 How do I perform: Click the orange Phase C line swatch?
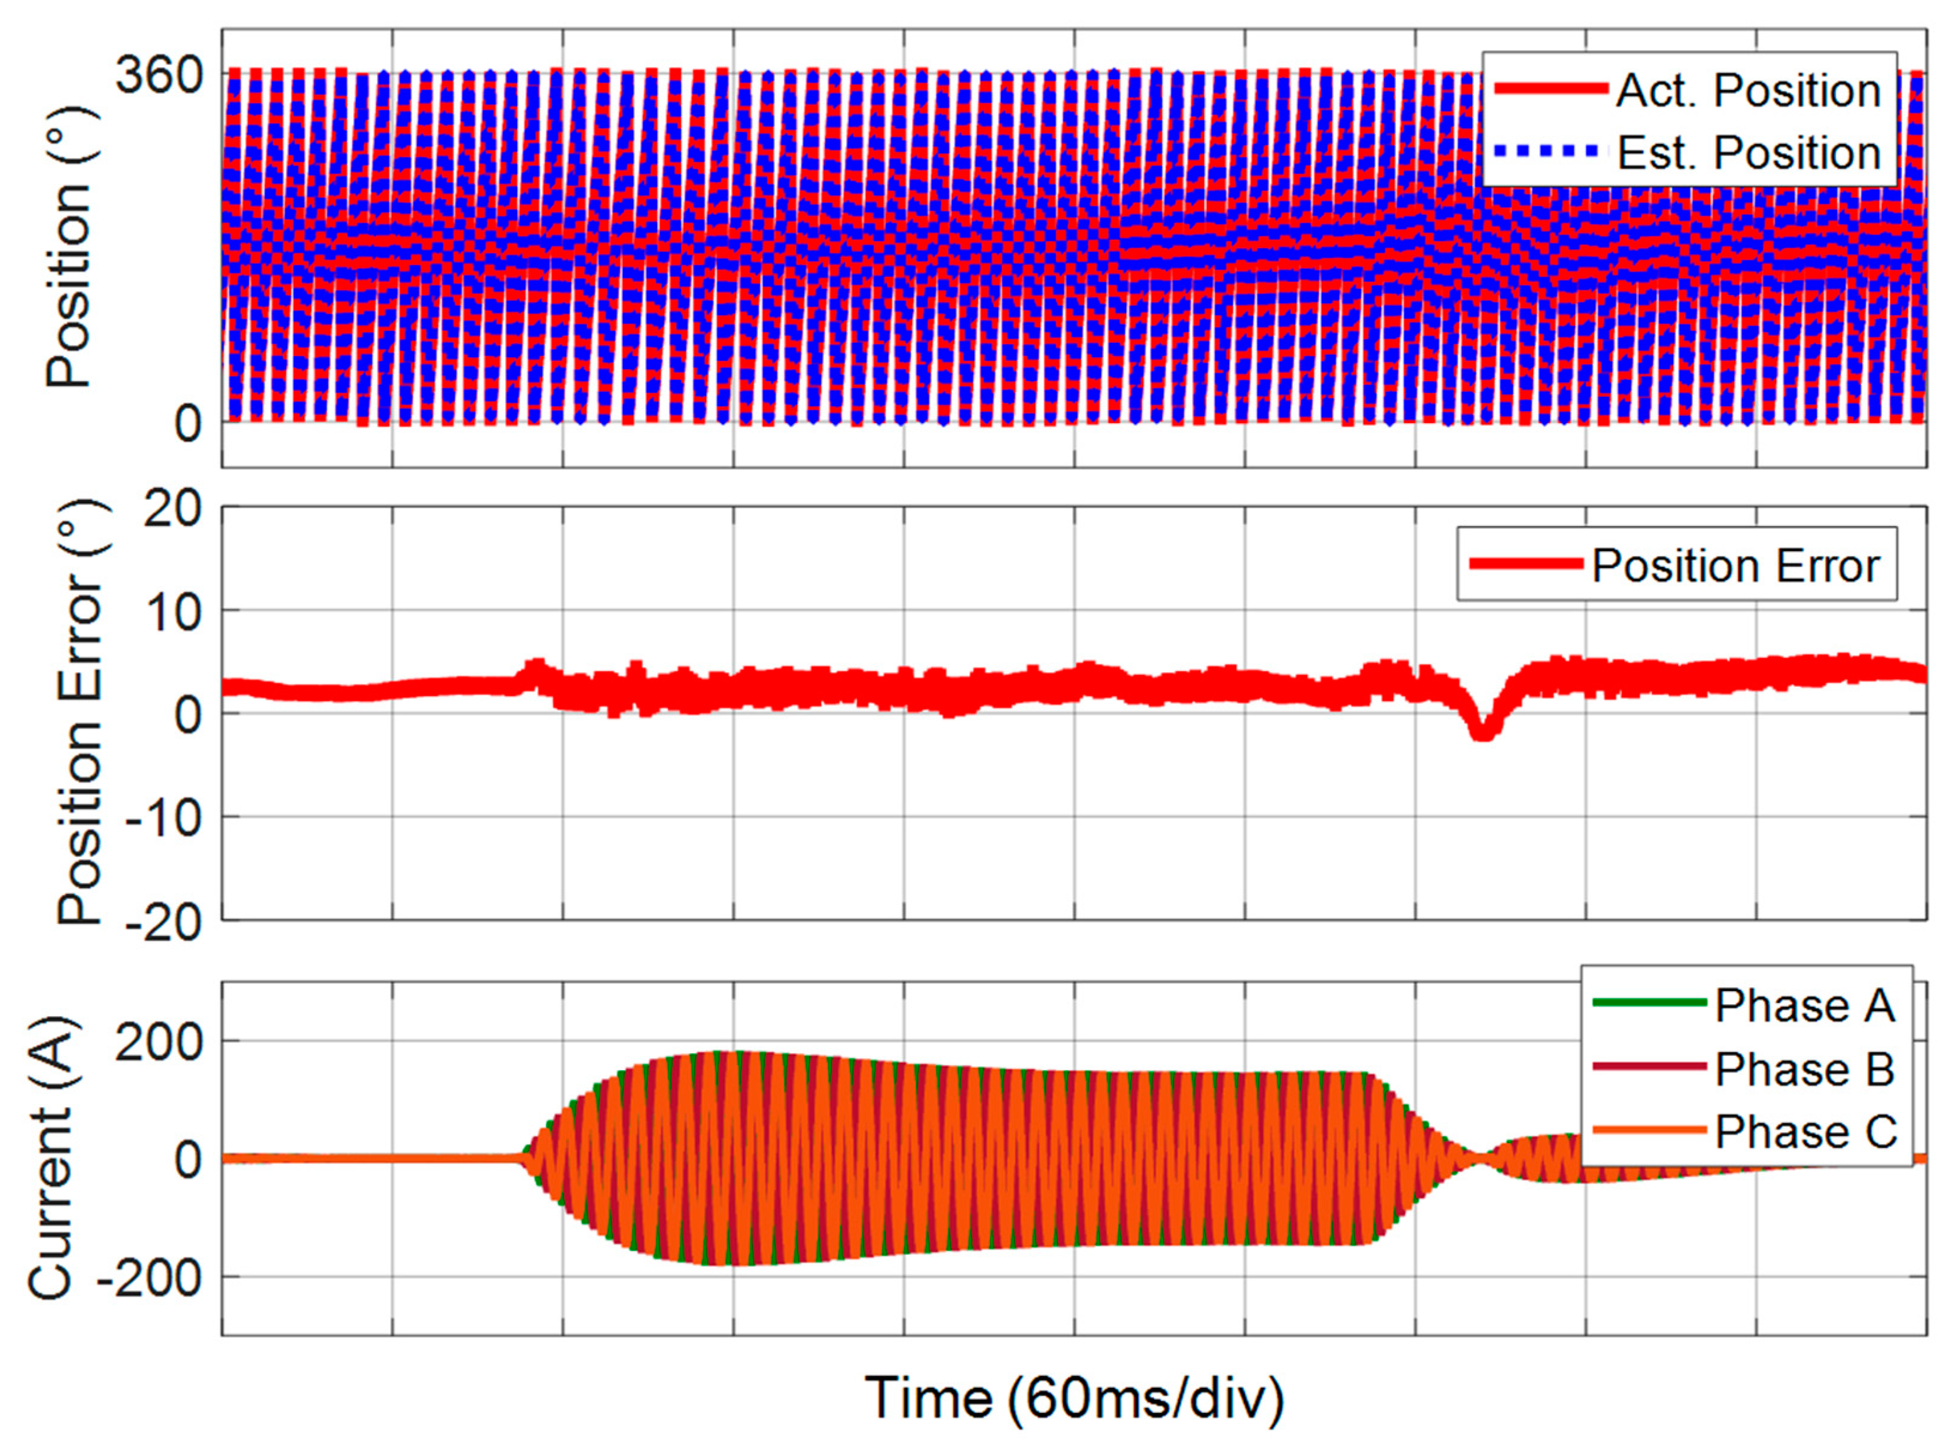[x=1650, y=1129]
